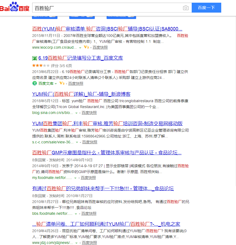Expand the dropdown arrow after bbs.foodmate.net
Viewport: 236px width, 245px height.
tap(76, 214)
